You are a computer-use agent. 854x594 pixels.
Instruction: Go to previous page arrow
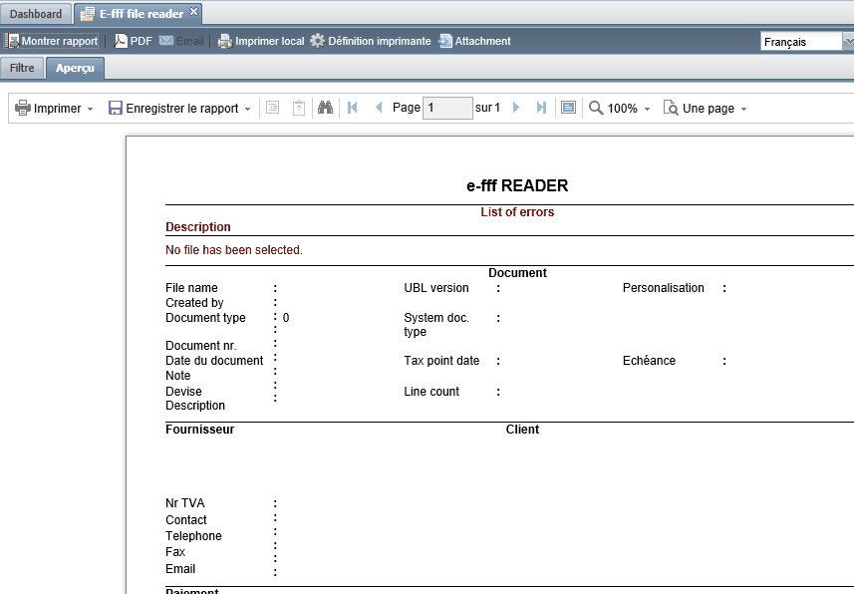point(379,108)
